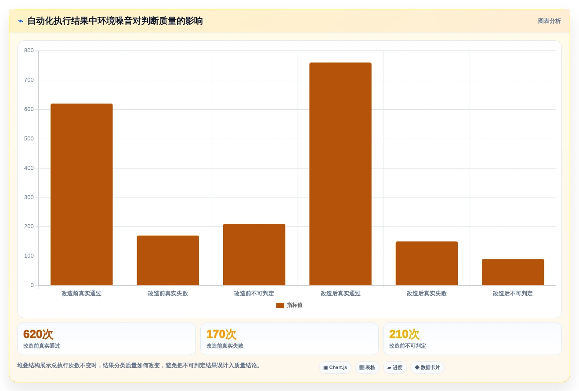Open the 170次 改造前真实失败 card
This screenshot has height=391, width=579.
pyautogui.click(x=289, y=339)
